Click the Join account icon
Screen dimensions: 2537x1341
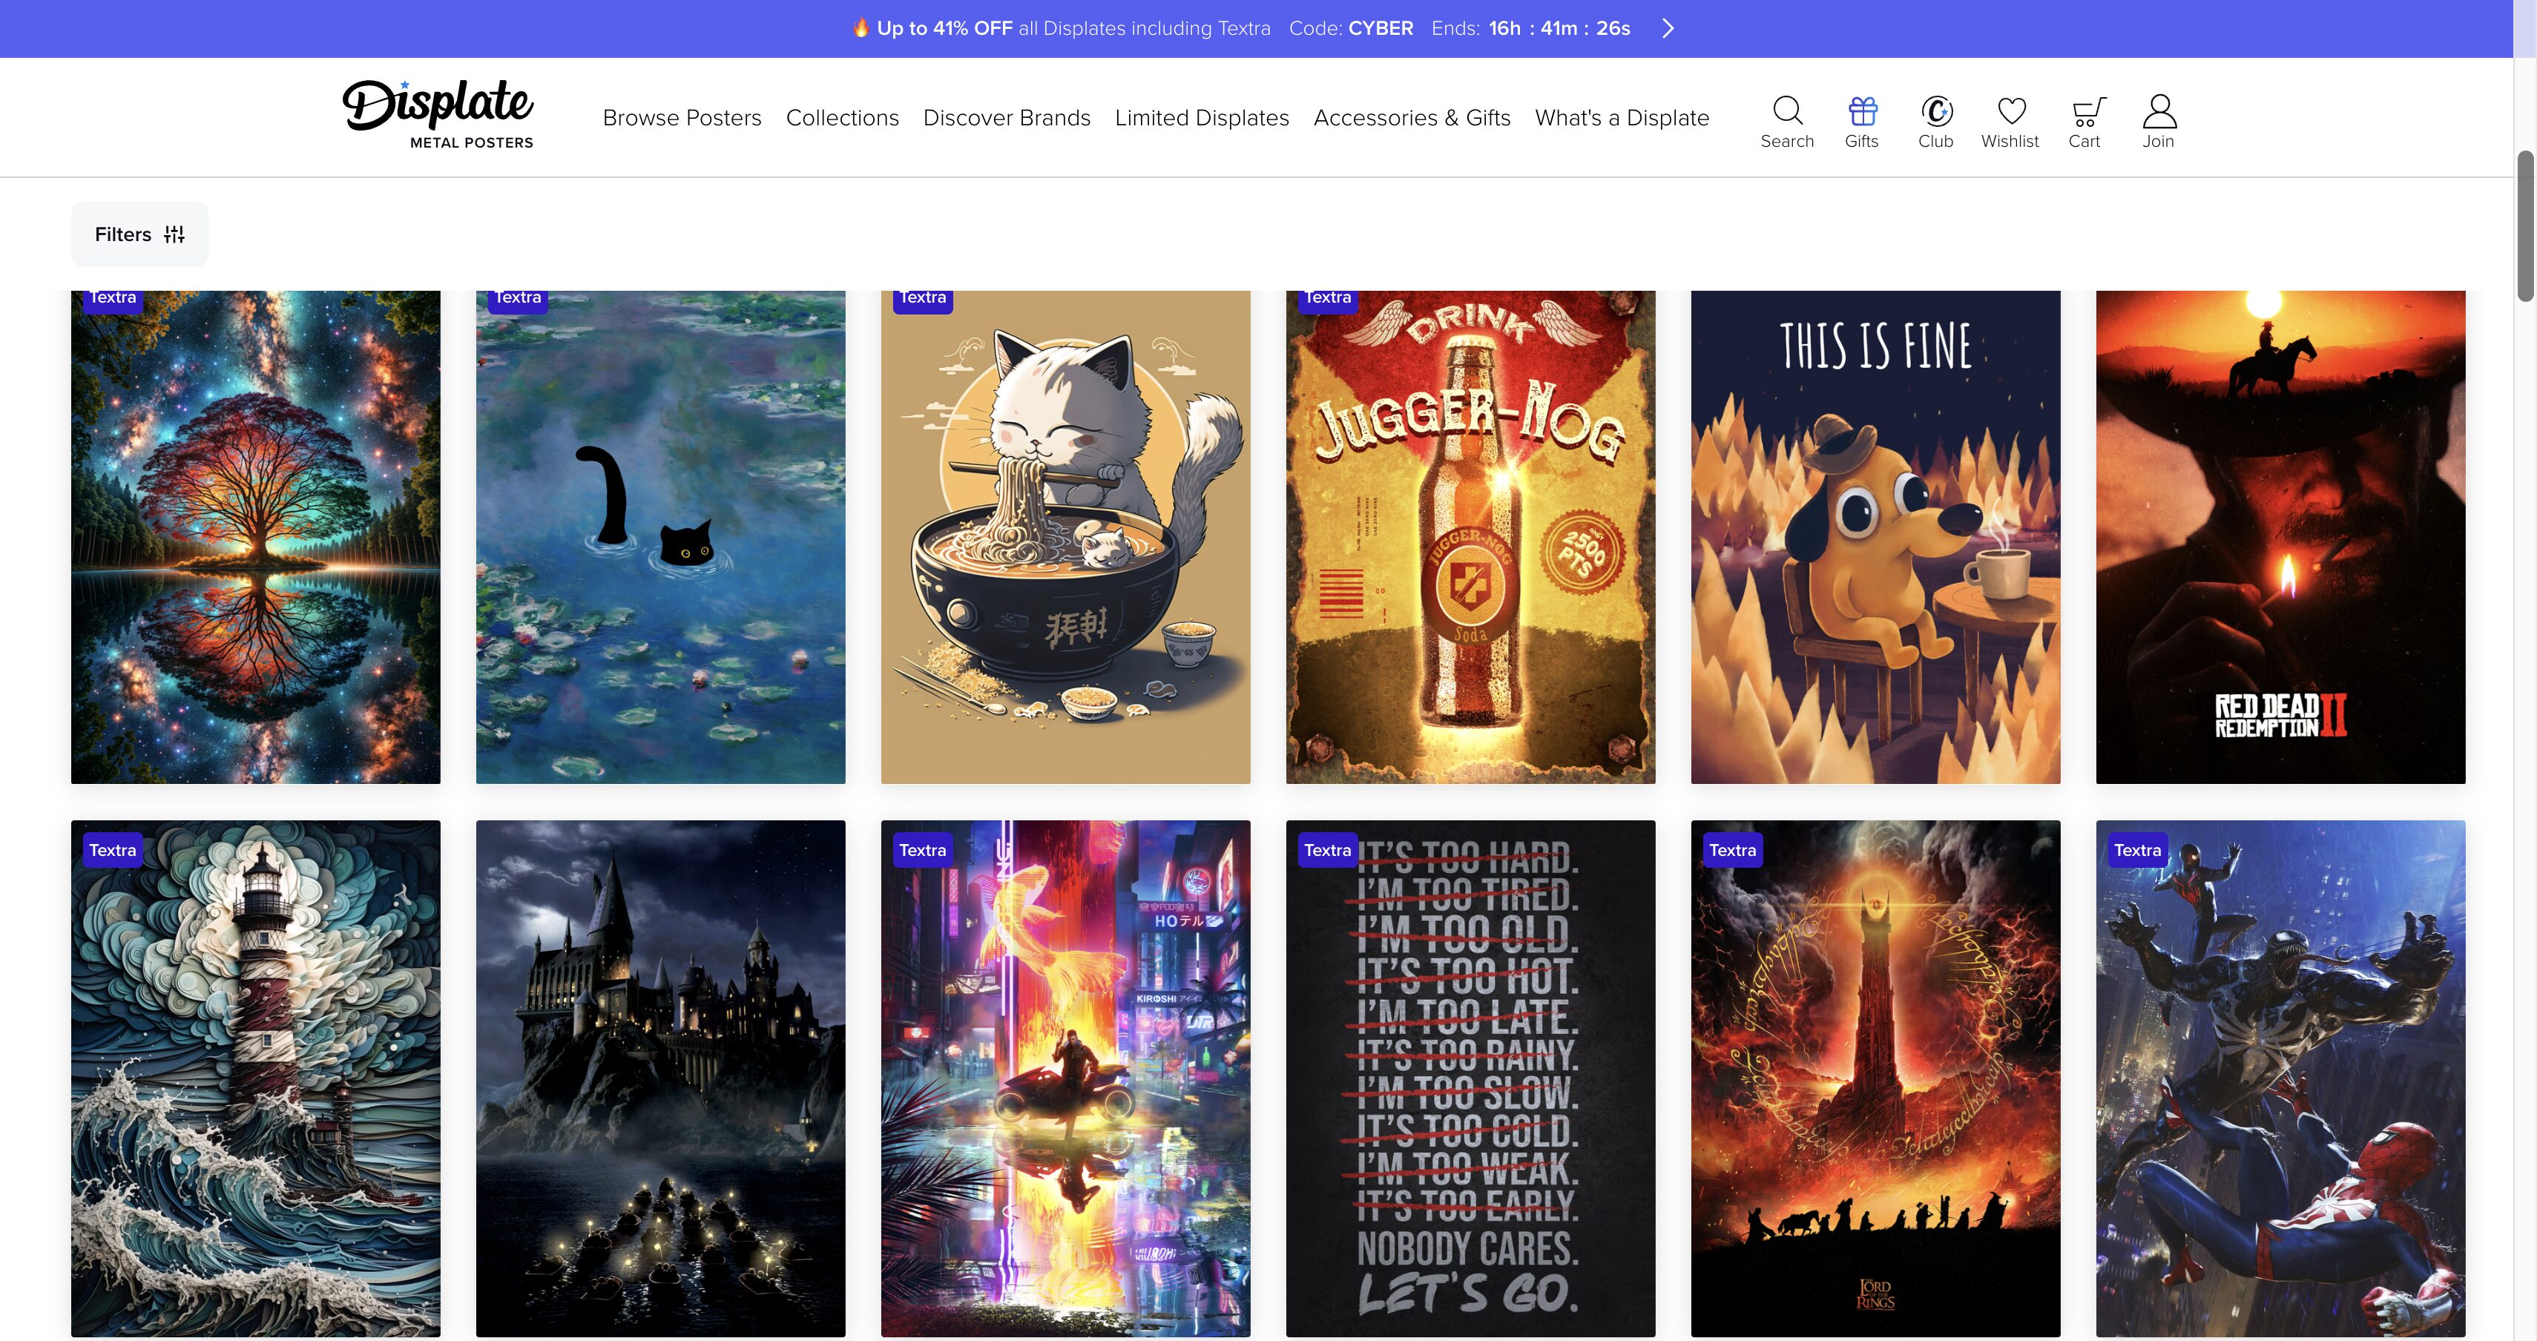pos(2159,122)
